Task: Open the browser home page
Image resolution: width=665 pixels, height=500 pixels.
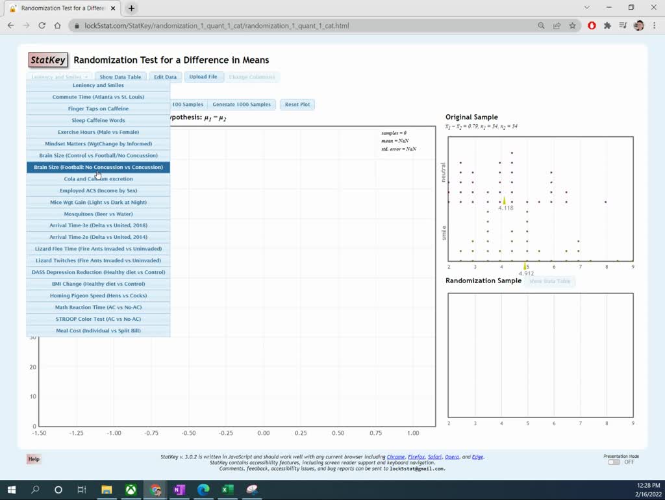Action: (x=57, y=25)
